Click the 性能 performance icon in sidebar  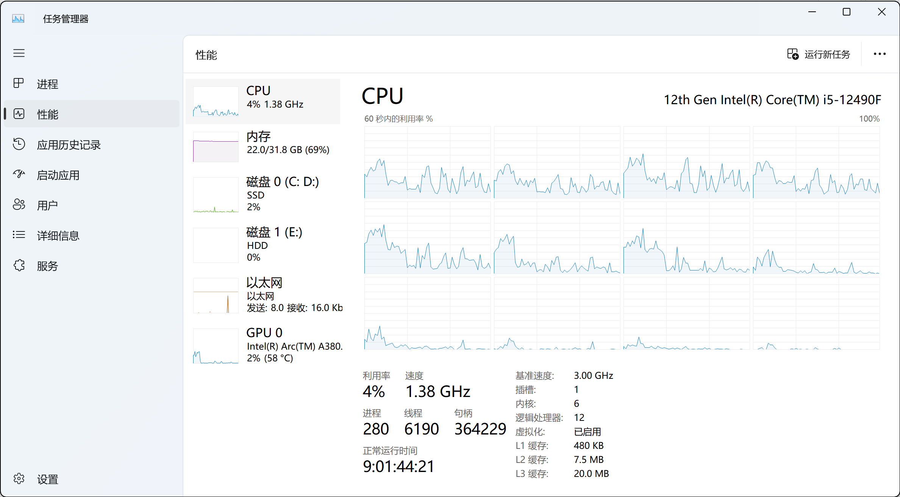[x=19, y=114]
